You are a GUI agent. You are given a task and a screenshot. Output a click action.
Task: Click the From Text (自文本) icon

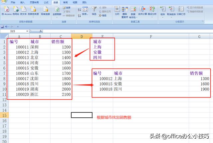(x=23, y=11)
